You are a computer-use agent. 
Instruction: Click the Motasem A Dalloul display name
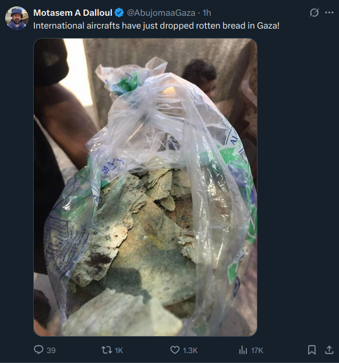(73, 13)
